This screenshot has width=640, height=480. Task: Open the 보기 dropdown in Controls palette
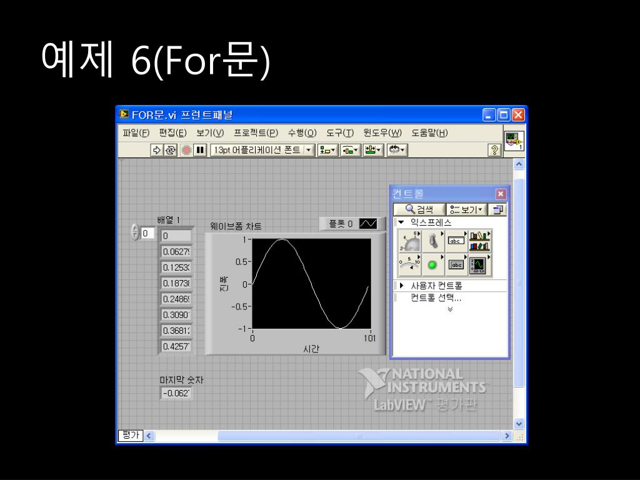pyautogui.click(x=466, y=209)
